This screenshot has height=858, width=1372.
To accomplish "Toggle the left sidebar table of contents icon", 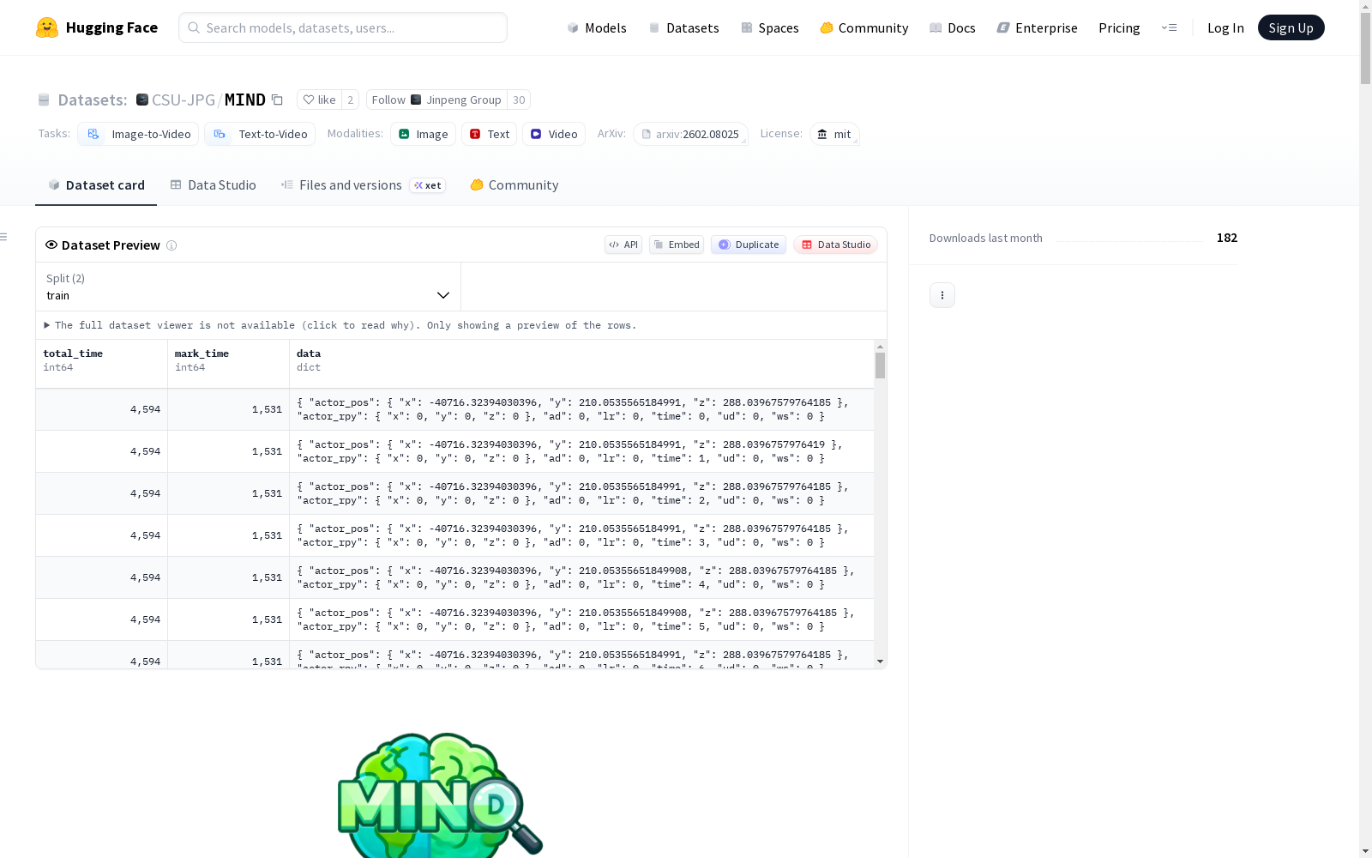I will [4, 237].
